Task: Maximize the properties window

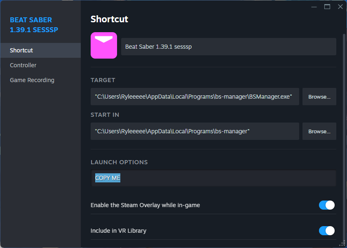Action: tap(327, 7)
